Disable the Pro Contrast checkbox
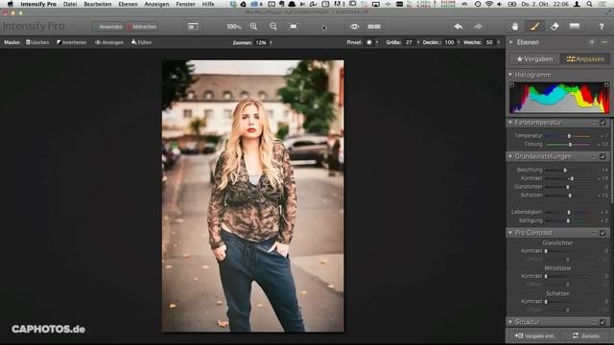614x345 pixels. (603, 233)
